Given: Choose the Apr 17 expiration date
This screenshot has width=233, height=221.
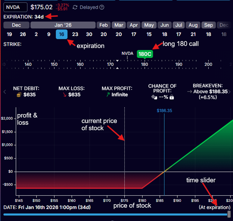Looking at the screenshot, I should pyautogui.click(x=134, y=34).
